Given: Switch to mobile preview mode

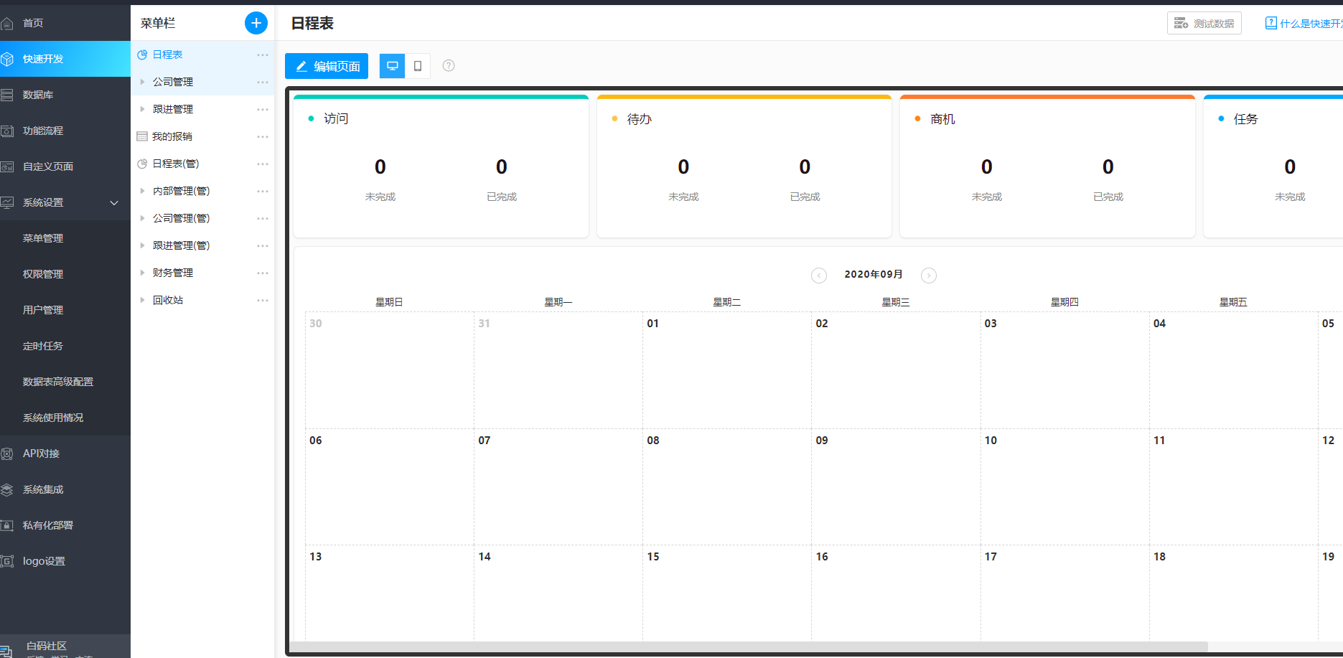Looking at the screenshot, I should [418, 66].
